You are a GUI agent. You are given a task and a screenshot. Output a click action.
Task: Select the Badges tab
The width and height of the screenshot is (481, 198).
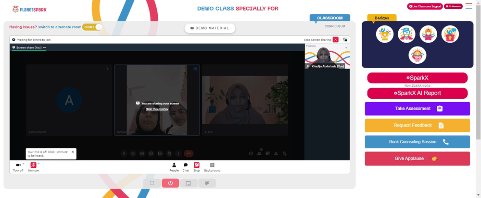click(381, 18)
